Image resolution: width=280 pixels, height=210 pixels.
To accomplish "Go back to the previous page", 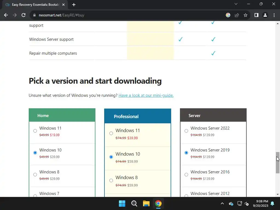I will tap(6, 15).
